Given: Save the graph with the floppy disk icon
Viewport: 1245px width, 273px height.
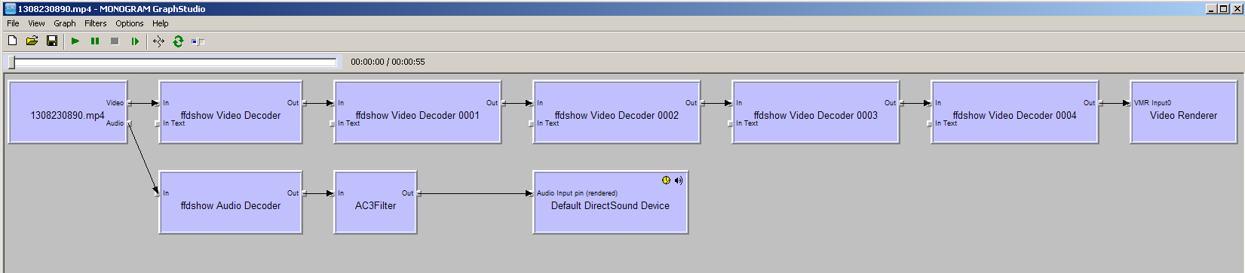Looking at the screenshot, I should coord(52,41).
